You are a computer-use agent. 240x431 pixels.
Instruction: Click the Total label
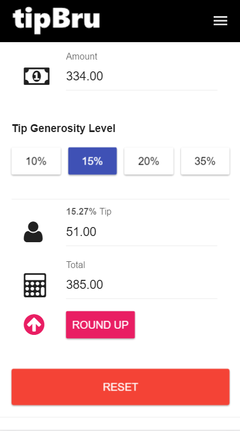tap(76, 265)
